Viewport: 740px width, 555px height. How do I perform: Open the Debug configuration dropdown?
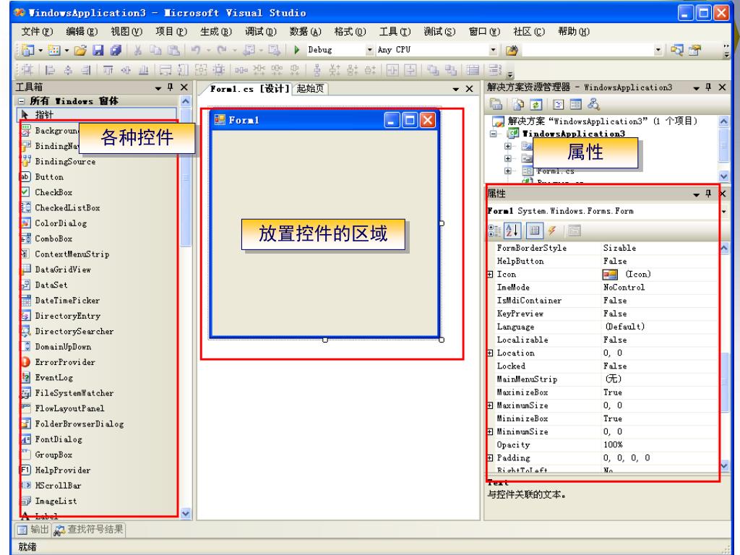tap(369, 50)
